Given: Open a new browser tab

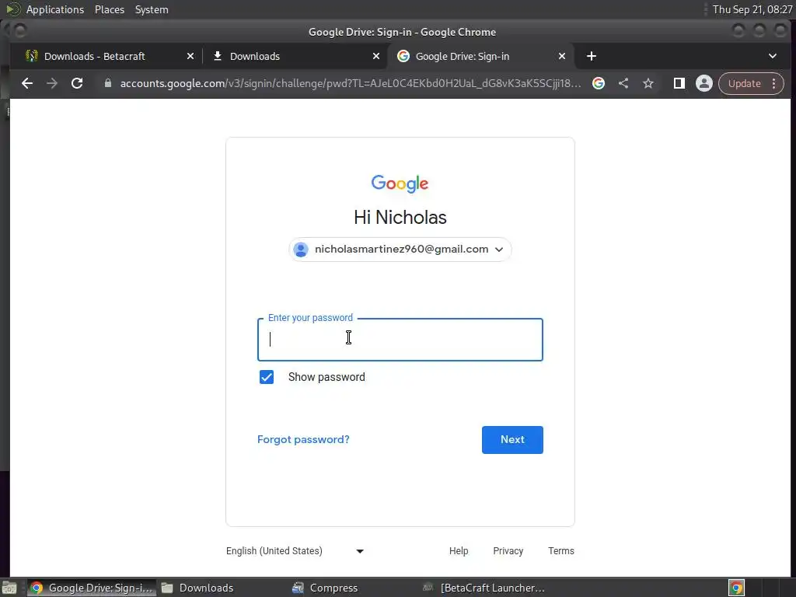Looking at the screenshot, I should pos(592,56).
